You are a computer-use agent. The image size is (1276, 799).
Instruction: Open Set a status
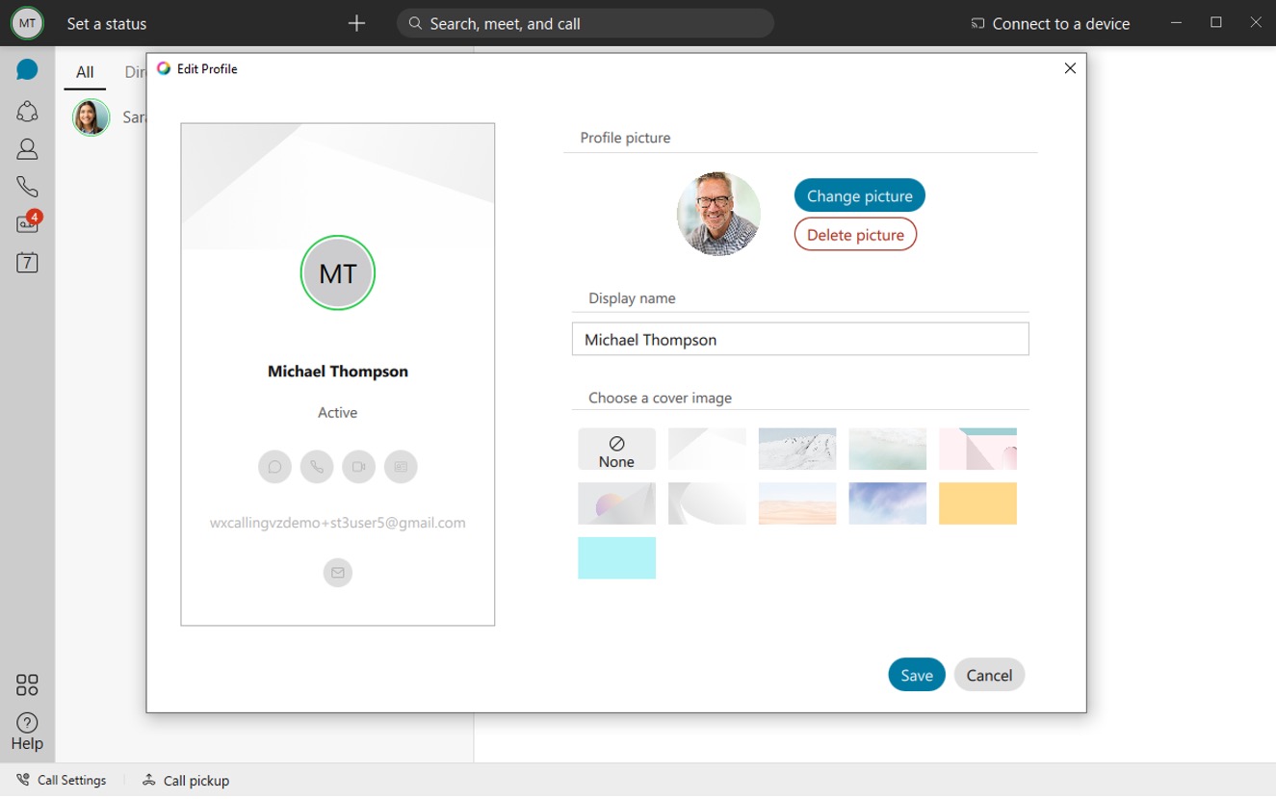[106, 23]
